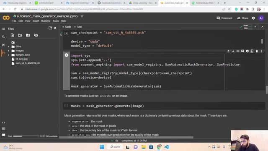Expand the images folder
The height and width of the screenshot is (151, 268).
[x=9, y=51]
